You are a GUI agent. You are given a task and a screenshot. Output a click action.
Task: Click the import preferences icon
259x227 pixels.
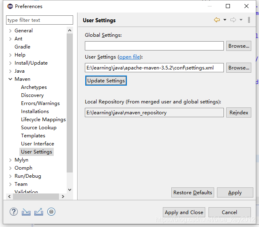tap(26, 212)
